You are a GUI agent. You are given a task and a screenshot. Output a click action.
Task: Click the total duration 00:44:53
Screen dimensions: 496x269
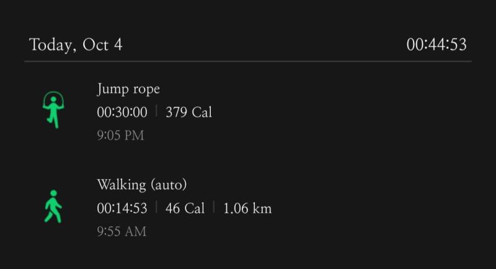436,45
